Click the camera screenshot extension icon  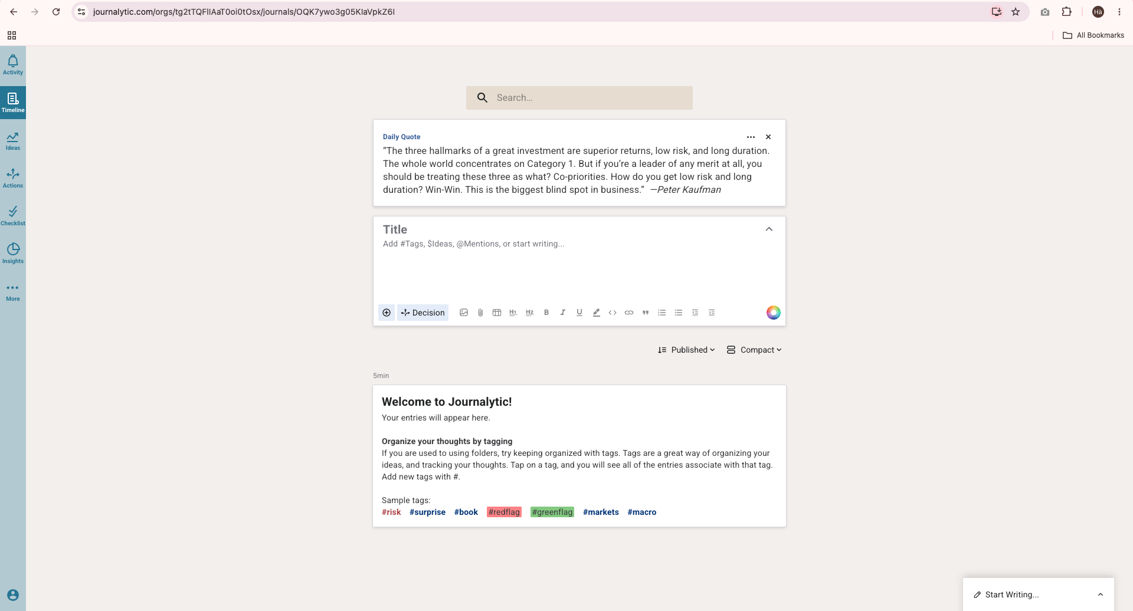click(1045, 12)
